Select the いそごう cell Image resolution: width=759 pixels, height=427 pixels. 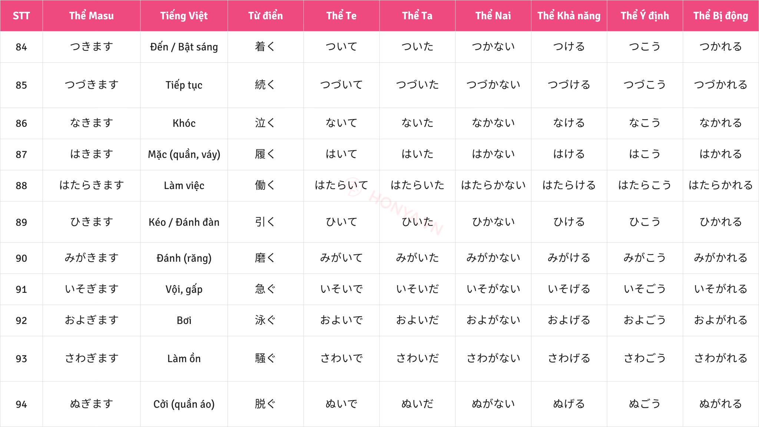pos(645,289)
